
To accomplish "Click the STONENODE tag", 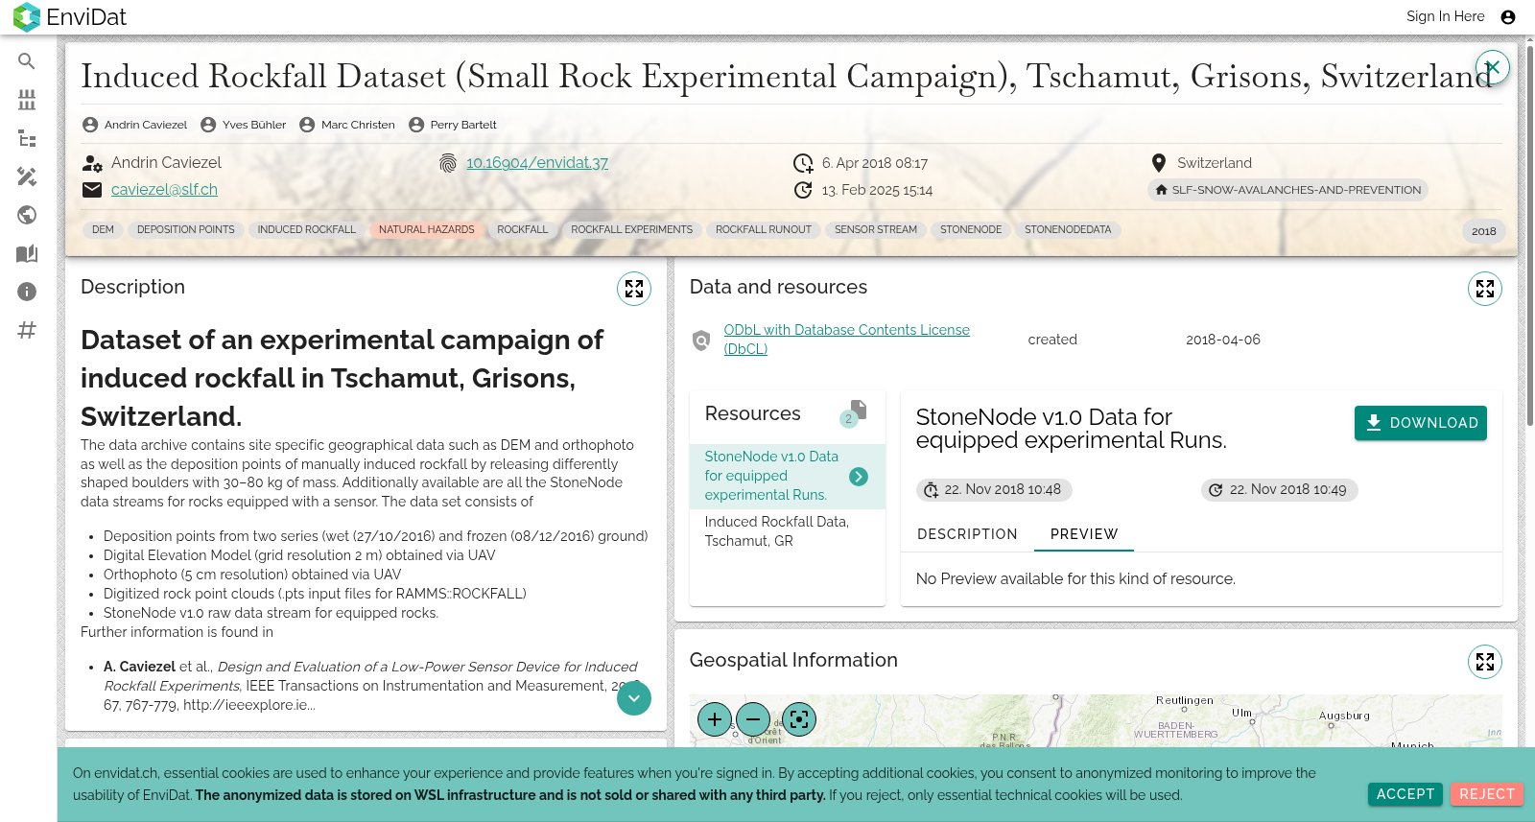I will click(971, 230).
